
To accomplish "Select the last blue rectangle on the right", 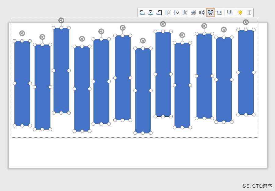I will point(246,72).
